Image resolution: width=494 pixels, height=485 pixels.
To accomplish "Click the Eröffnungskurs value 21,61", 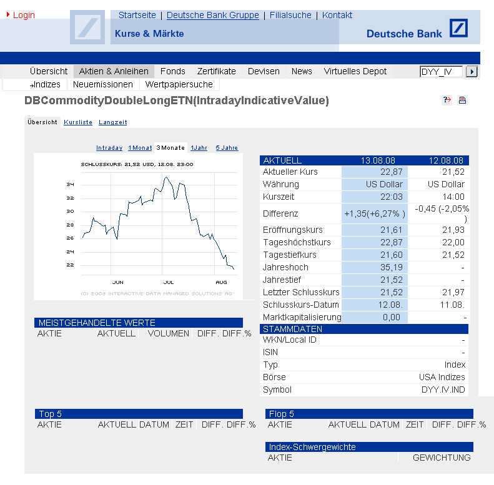I will 392,230.
